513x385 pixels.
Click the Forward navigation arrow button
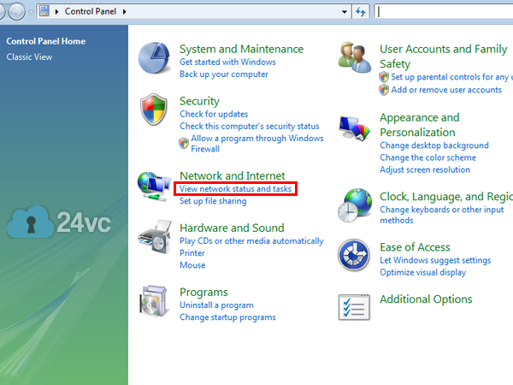(16, 12)
